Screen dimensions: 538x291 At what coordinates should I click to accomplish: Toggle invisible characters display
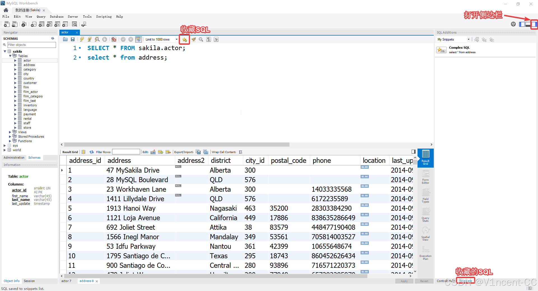[208, 39]
